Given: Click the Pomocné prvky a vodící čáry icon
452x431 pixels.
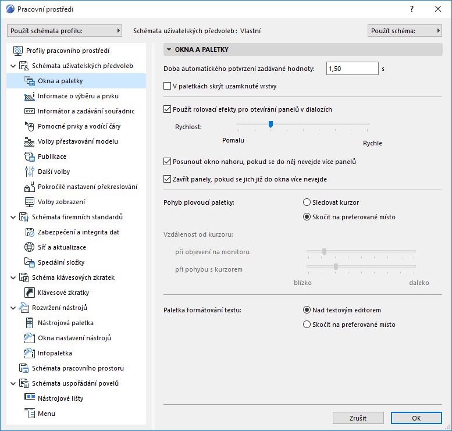Looking at the screenshot, I should point(30,126).
